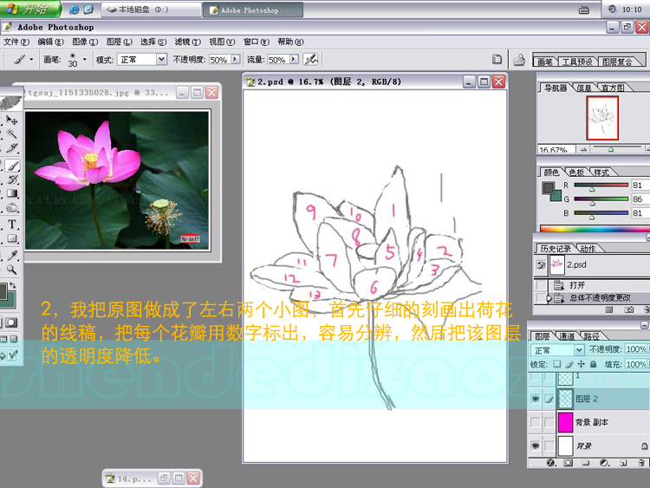Image resolution: width=650 pixels, height=488 pixels.
Task: Switch to Quick Mask mode
Action: pos(11,322)
